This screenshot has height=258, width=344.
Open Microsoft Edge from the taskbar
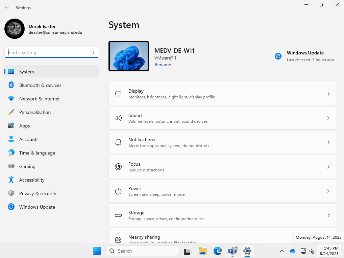coord(217,251)
